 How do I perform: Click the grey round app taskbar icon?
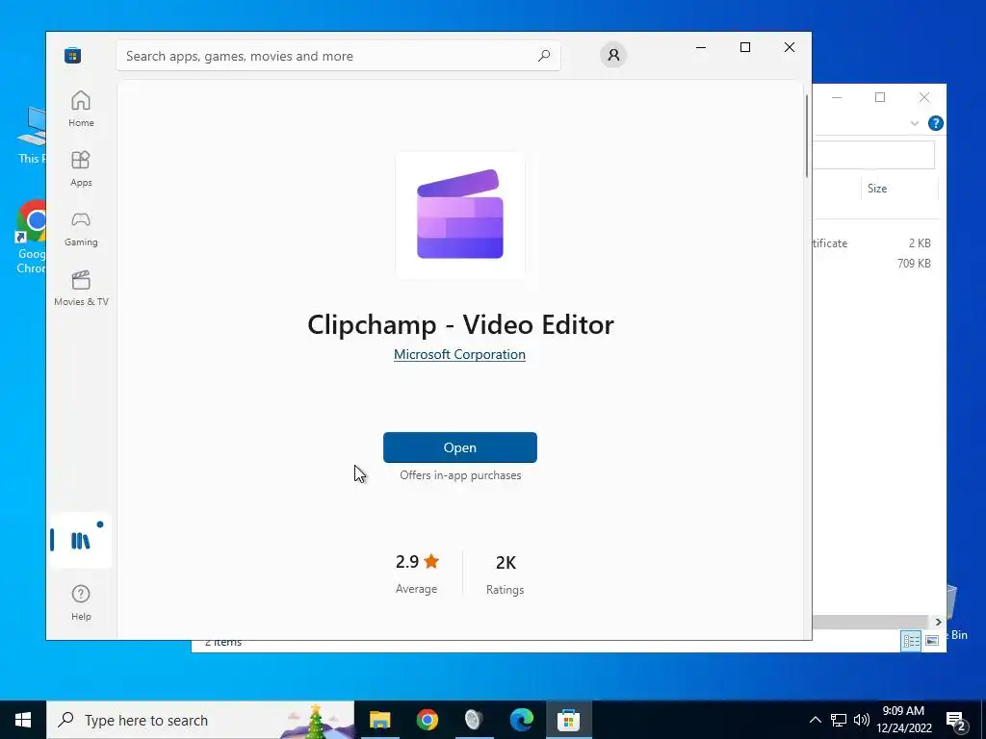pos(474,720)
